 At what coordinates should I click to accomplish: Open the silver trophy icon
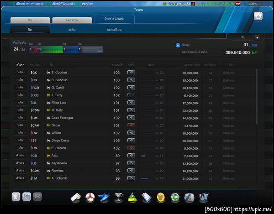tap(118, 198)
